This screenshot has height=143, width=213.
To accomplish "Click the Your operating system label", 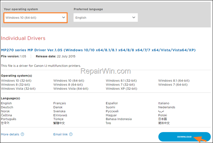I will (x=21, y=9).
